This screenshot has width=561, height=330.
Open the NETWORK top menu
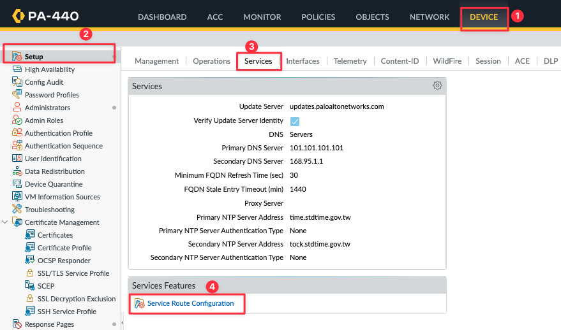(430, 17)
